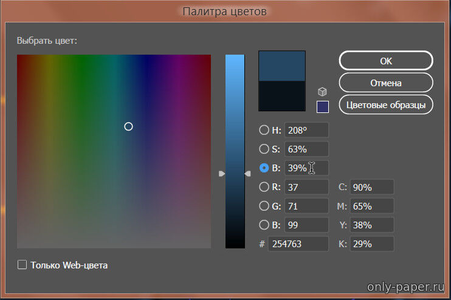Select the S saturation radio button
Viewport: 451px width, 300px height.
tap(264, 149)
